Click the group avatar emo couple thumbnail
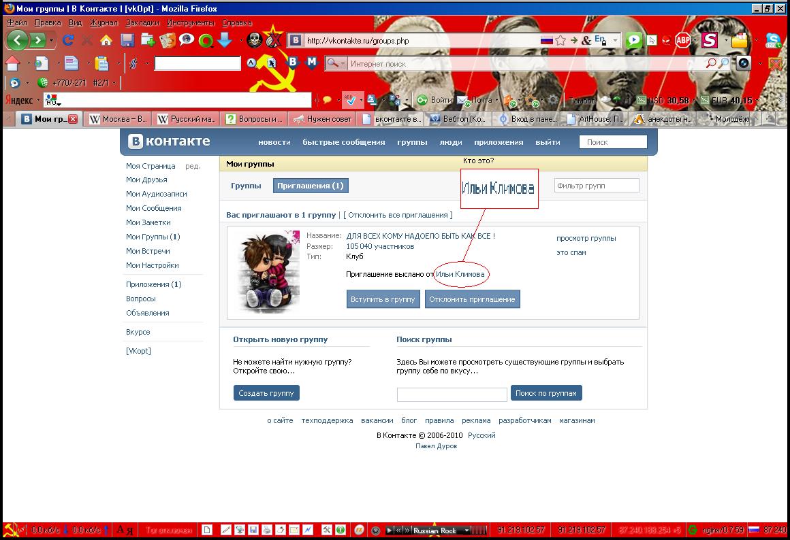Screen dimensions: 790x540 pos(268,272)
